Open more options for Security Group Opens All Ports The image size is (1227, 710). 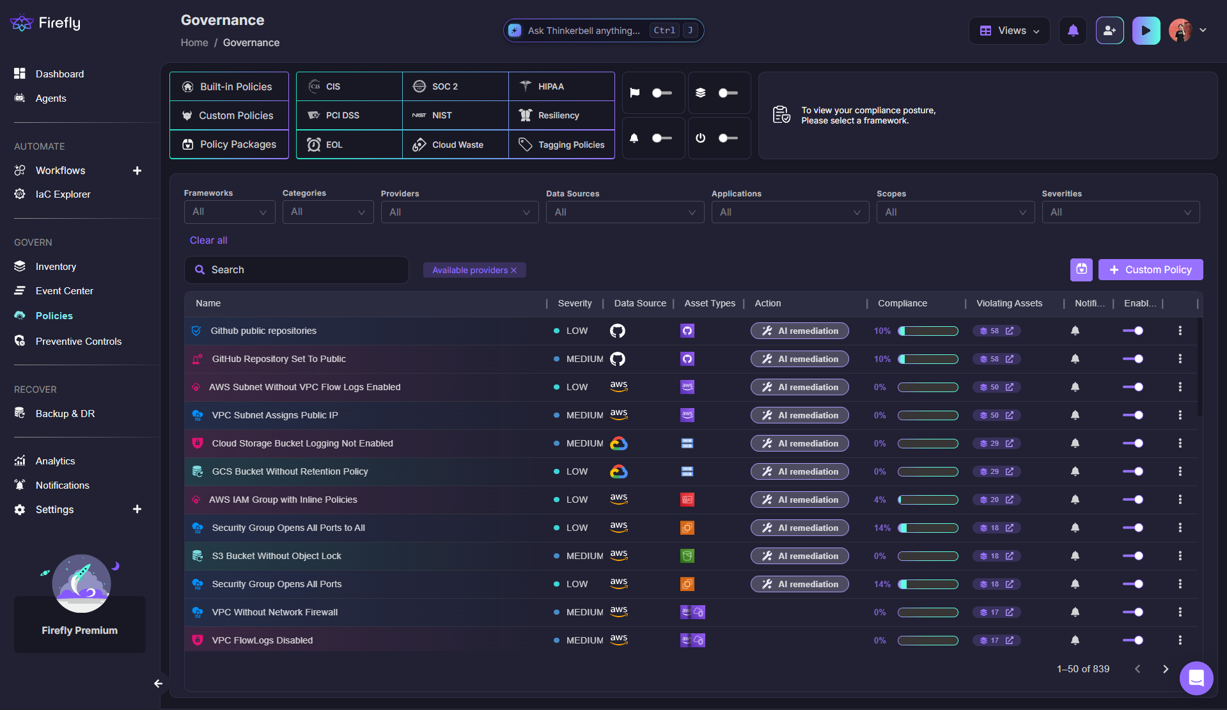(x=1180, y=584)
